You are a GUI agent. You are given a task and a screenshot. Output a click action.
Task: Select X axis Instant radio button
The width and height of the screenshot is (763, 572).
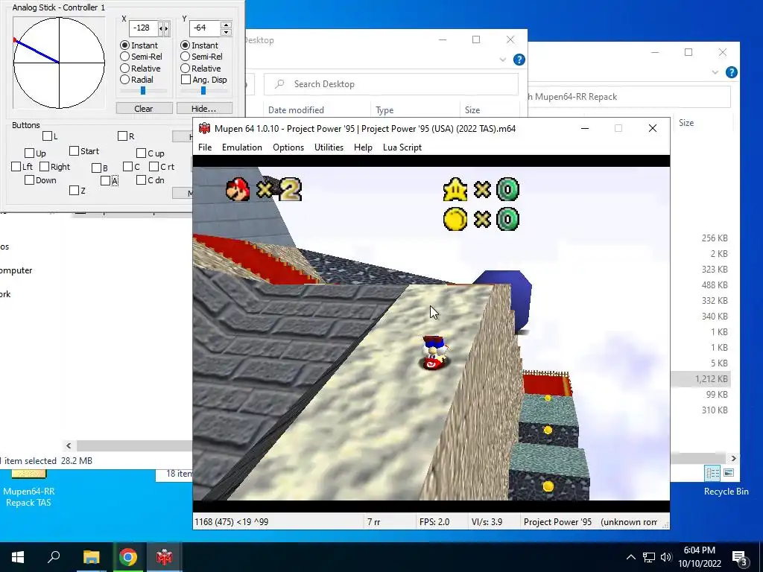tap(125, 45)
